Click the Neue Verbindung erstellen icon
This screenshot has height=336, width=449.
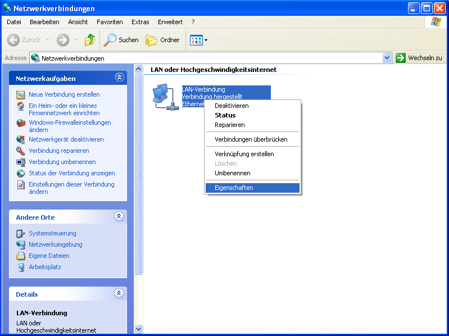pos(20,94)
